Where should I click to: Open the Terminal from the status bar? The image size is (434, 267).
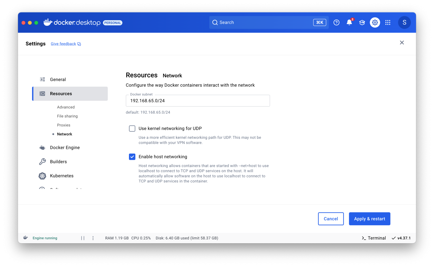tap(374, 238)
